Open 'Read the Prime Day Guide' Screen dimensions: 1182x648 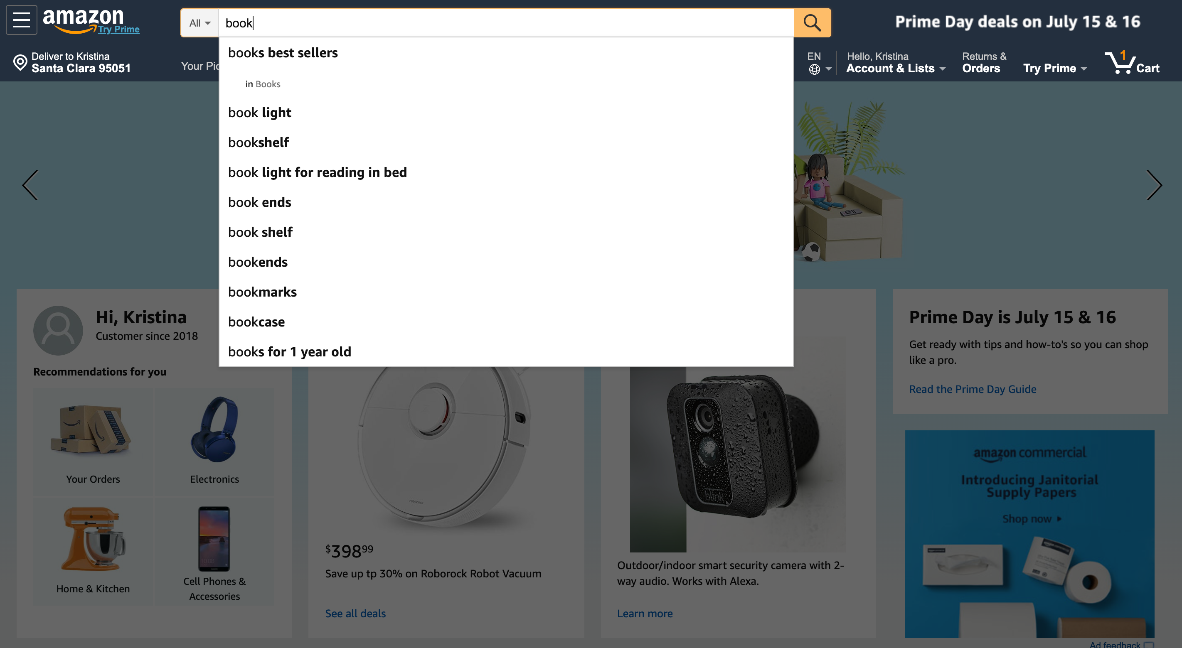tap(972, 389)
